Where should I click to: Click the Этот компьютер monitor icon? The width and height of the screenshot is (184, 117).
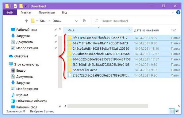pos(11,64)
